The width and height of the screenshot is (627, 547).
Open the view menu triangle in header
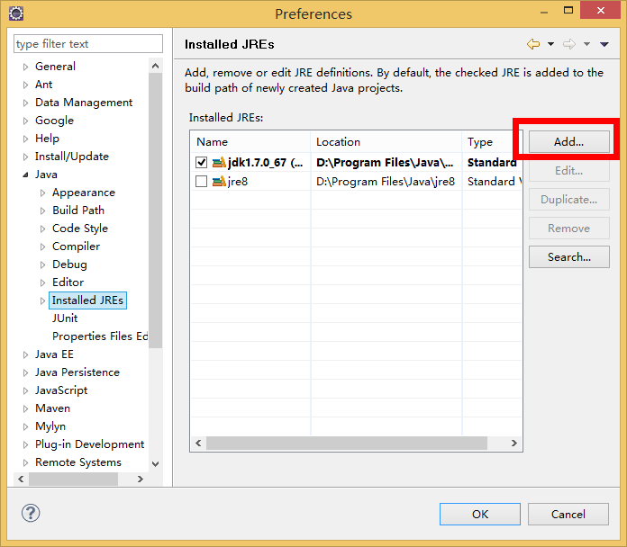click(604, 44)
